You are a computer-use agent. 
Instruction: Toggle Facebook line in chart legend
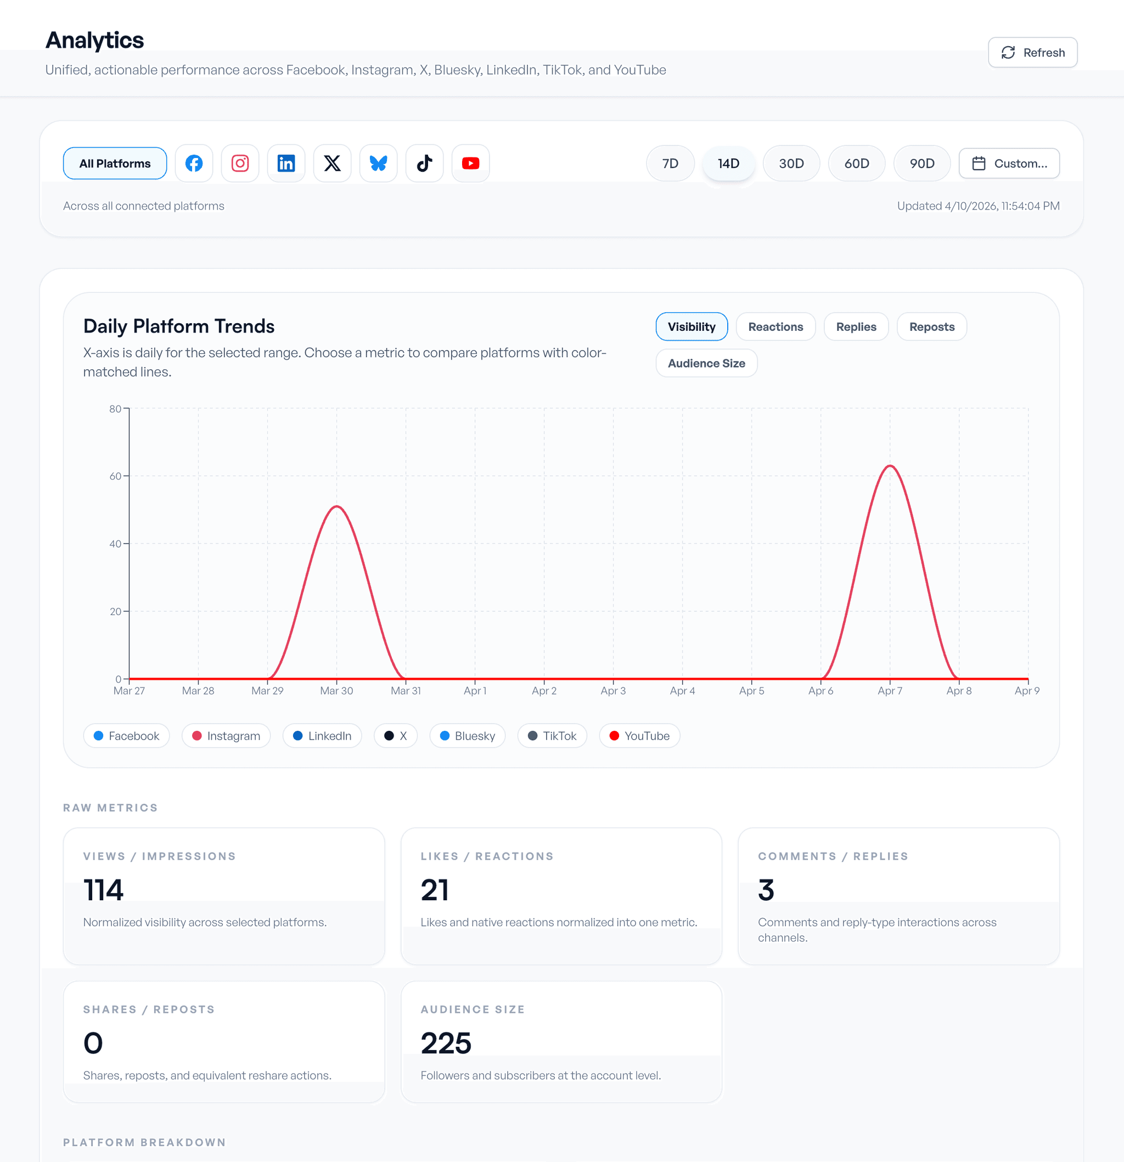pyautogui.click(x=126, y=736)
